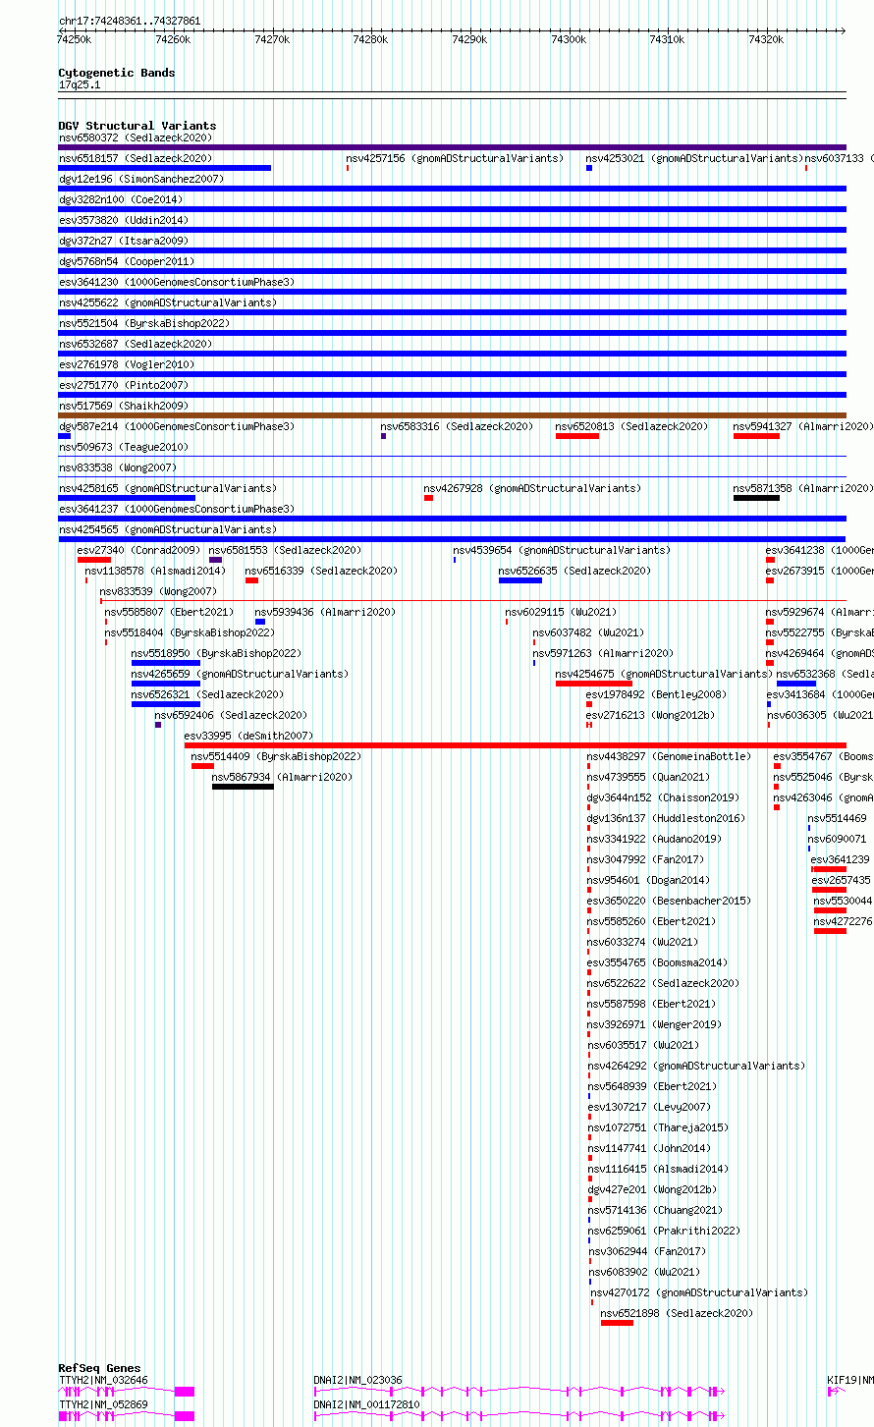Select esv3641237 (1000GenomesConsortiumPhase3) label

pos(177,510)
